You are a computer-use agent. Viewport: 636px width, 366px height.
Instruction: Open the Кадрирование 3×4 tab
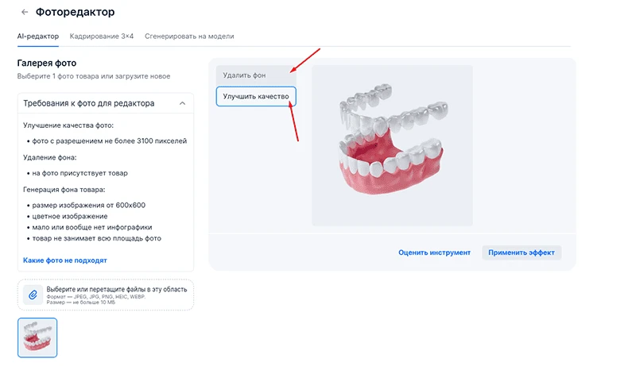102,36
